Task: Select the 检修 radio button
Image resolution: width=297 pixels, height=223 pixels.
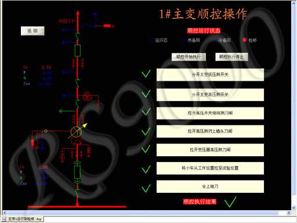Action: pos(244,40)
